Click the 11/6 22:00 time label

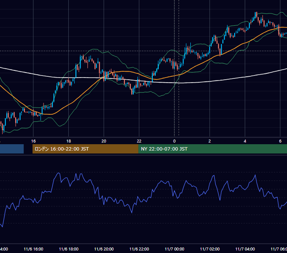point(139,249)
